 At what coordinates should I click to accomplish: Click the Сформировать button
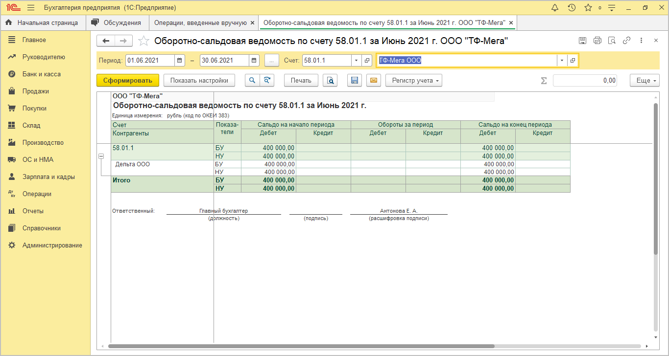(128, 81)
